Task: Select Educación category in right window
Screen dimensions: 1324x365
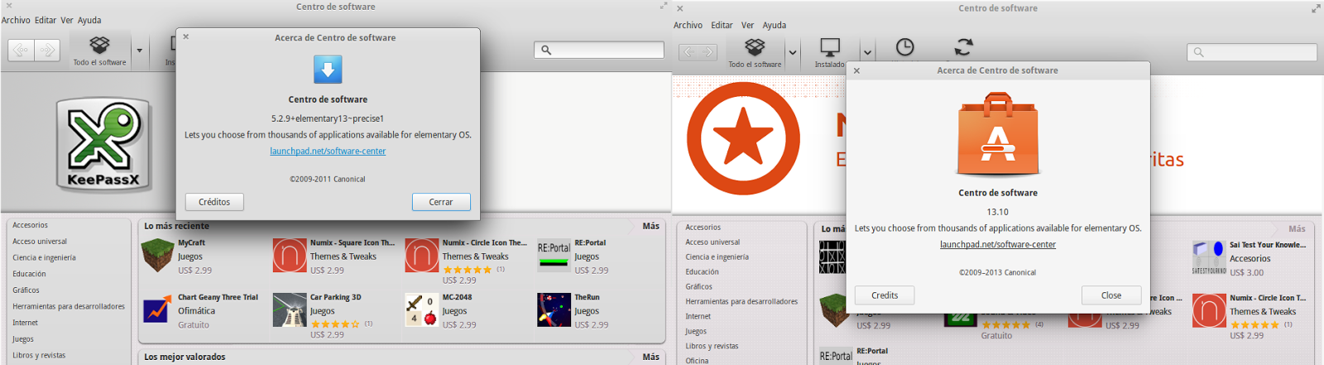Action: click(703, 271)
